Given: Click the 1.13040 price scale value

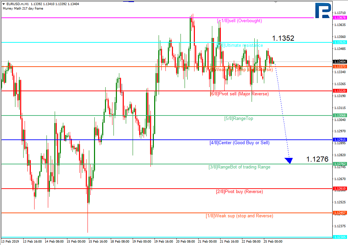Looking at the screenshot, I should coord(340,120).
